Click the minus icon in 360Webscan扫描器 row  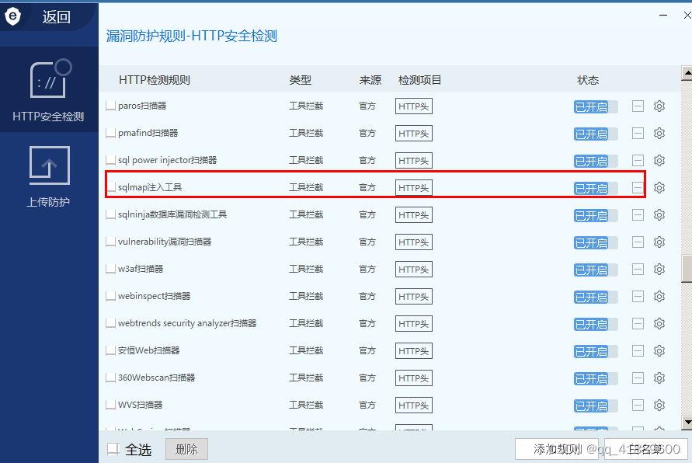point(638,378)
